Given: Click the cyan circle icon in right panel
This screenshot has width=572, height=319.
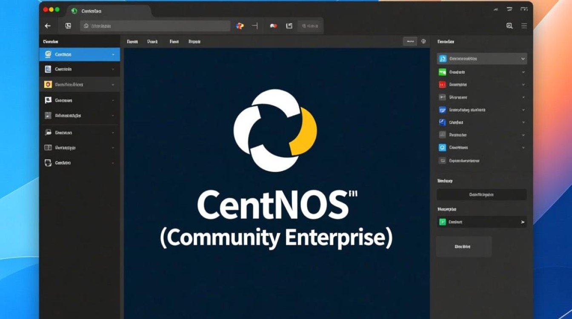Looking at the screenshot, I should pos(442,148).
